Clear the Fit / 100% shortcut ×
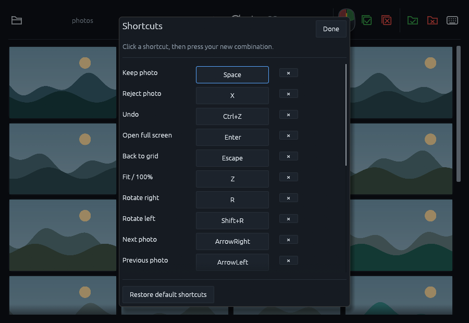469x323 pixels. 288,177
